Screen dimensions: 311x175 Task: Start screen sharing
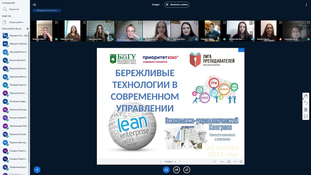pyautogui.click(x=187, y=170)
